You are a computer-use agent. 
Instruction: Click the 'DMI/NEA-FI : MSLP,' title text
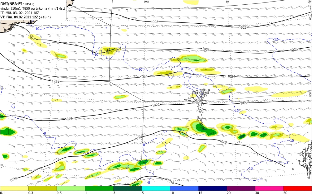pyautogui.click(x=17, y=3)
